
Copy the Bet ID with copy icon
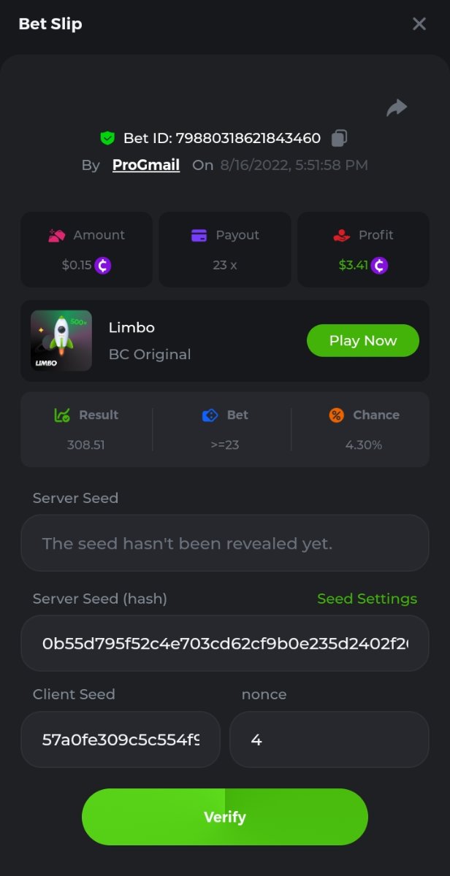[339, 137]
